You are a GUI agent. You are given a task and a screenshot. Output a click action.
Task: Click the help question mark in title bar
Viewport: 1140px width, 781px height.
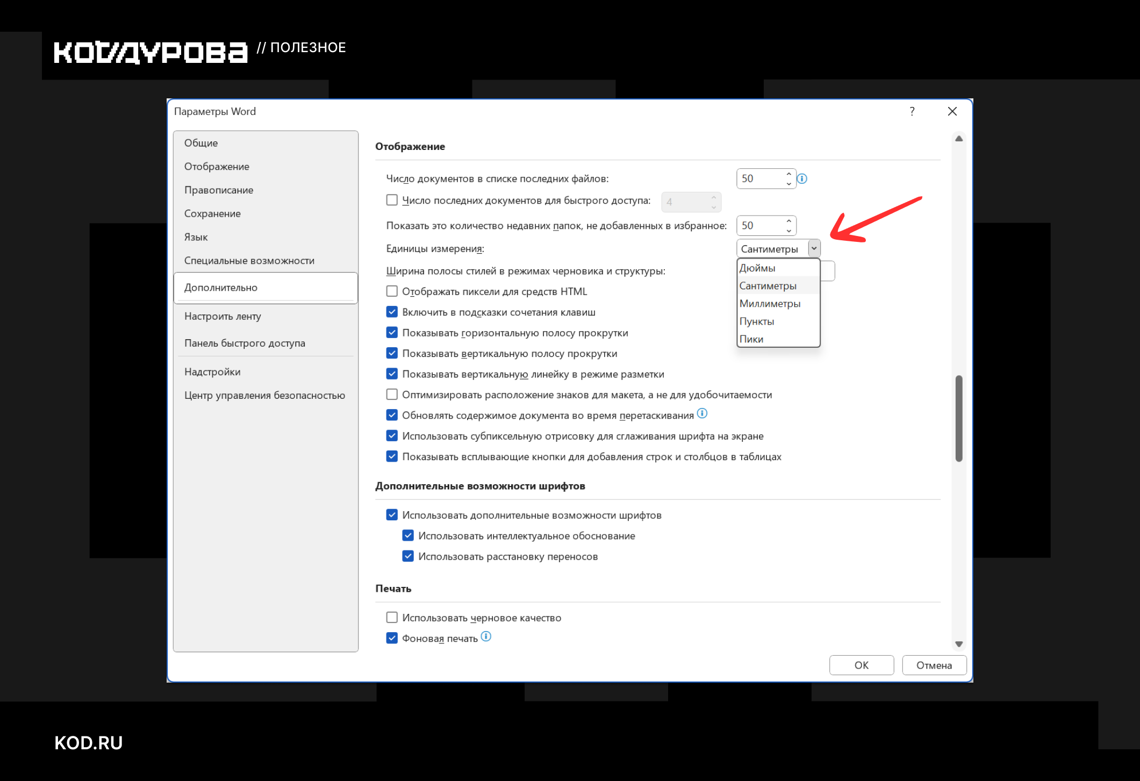click(912, 111)
